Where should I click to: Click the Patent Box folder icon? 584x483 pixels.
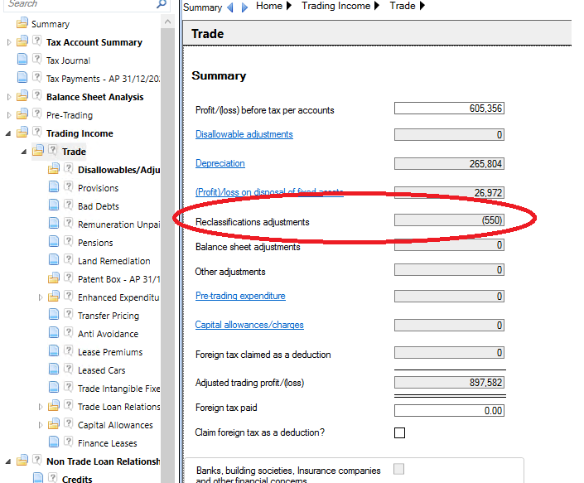(53, 278)
